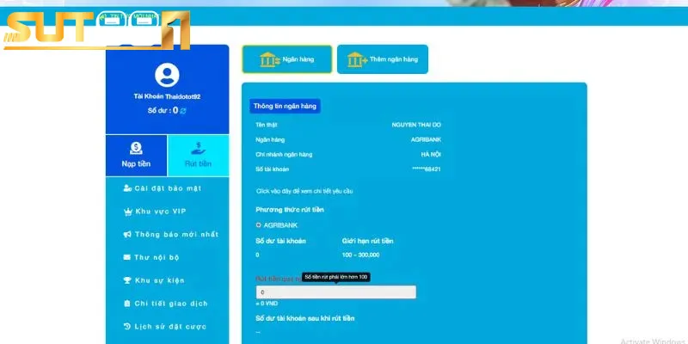
Task: Switch to the Rút tiền tab
Action: [x=198, y=155]
